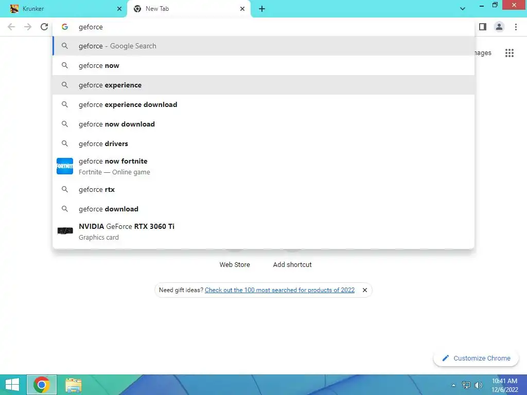Click the Customize Chrome button
Screen dimensions: 527x395
pos(476,358)
